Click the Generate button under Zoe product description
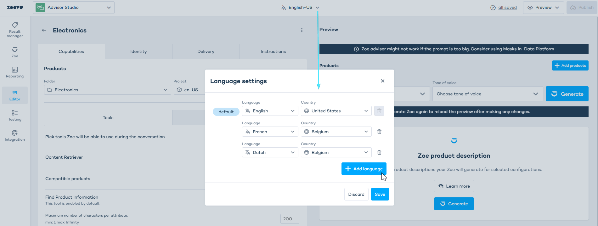Viewport: 598px width, 226px height. click(454, 204)
